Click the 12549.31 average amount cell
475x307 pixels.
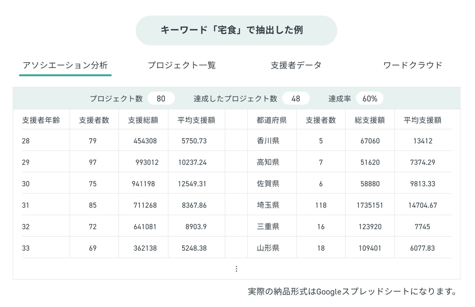click(192, 184)
